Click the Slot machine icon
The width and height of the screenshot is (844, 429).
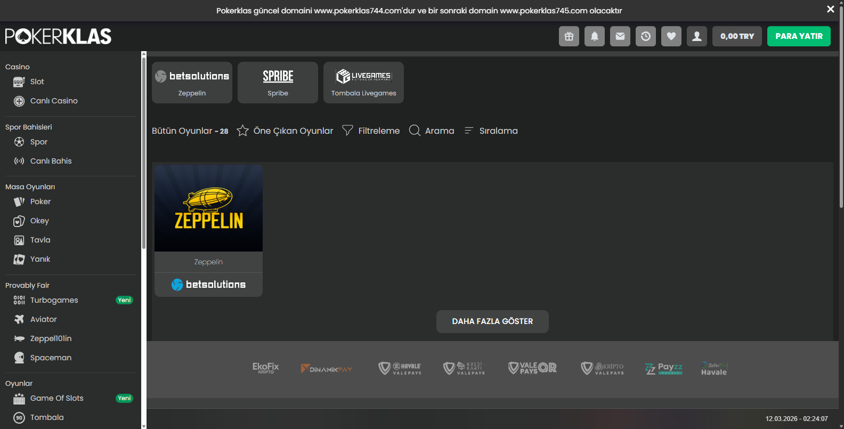click(x=19, y=82)
